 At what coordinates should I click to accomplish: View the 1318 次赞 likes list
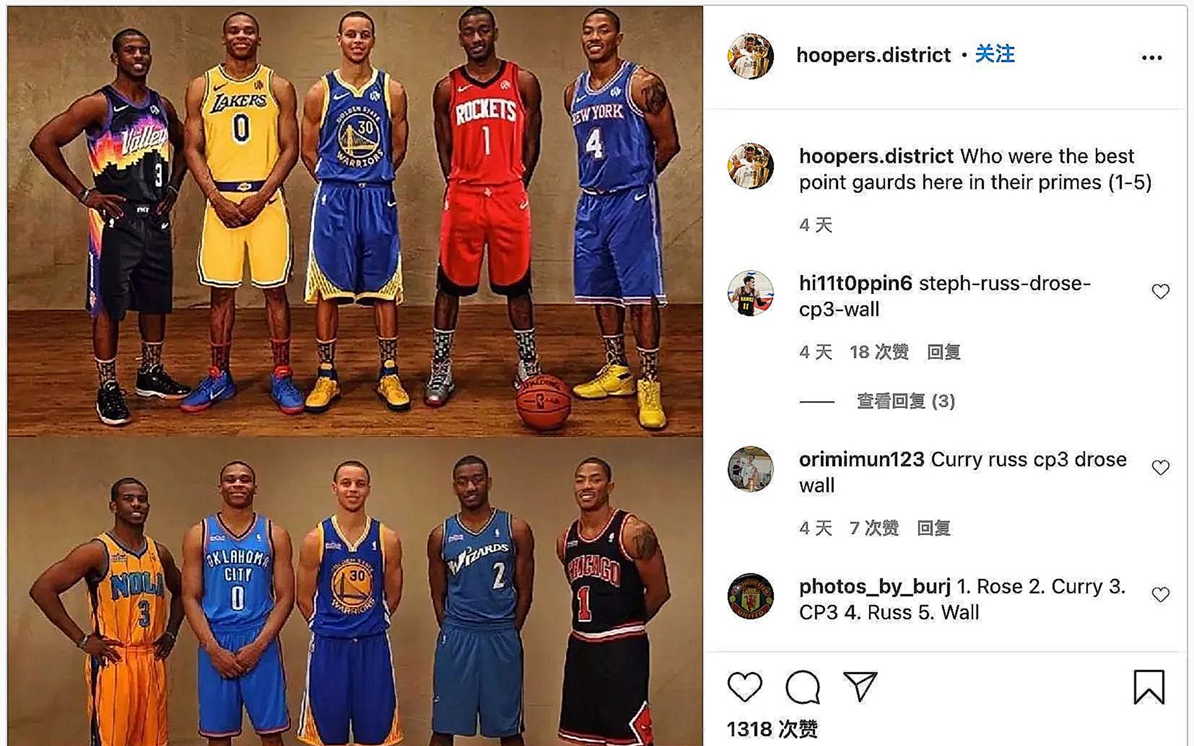tap(772, 729)
